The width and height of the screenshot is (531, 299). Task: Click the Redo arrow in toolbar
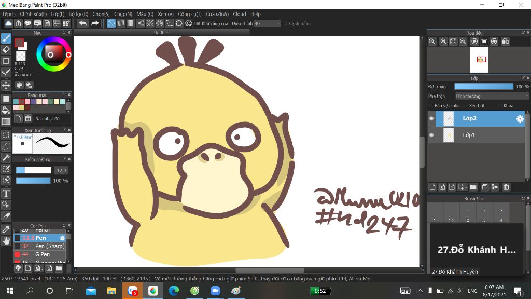pos(95,23)
